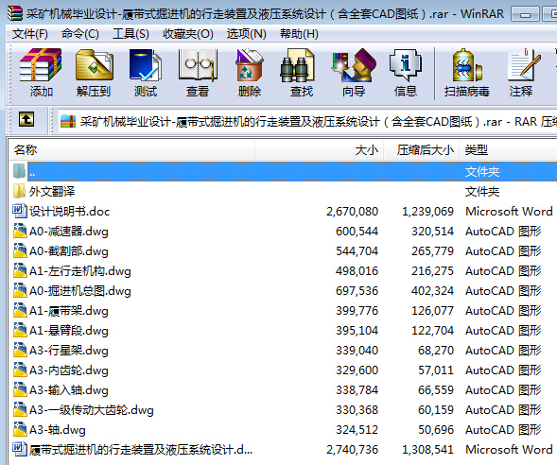The image size is (557, 465).
Task: Click packed size value 60,159
Action: pos(436,410)
